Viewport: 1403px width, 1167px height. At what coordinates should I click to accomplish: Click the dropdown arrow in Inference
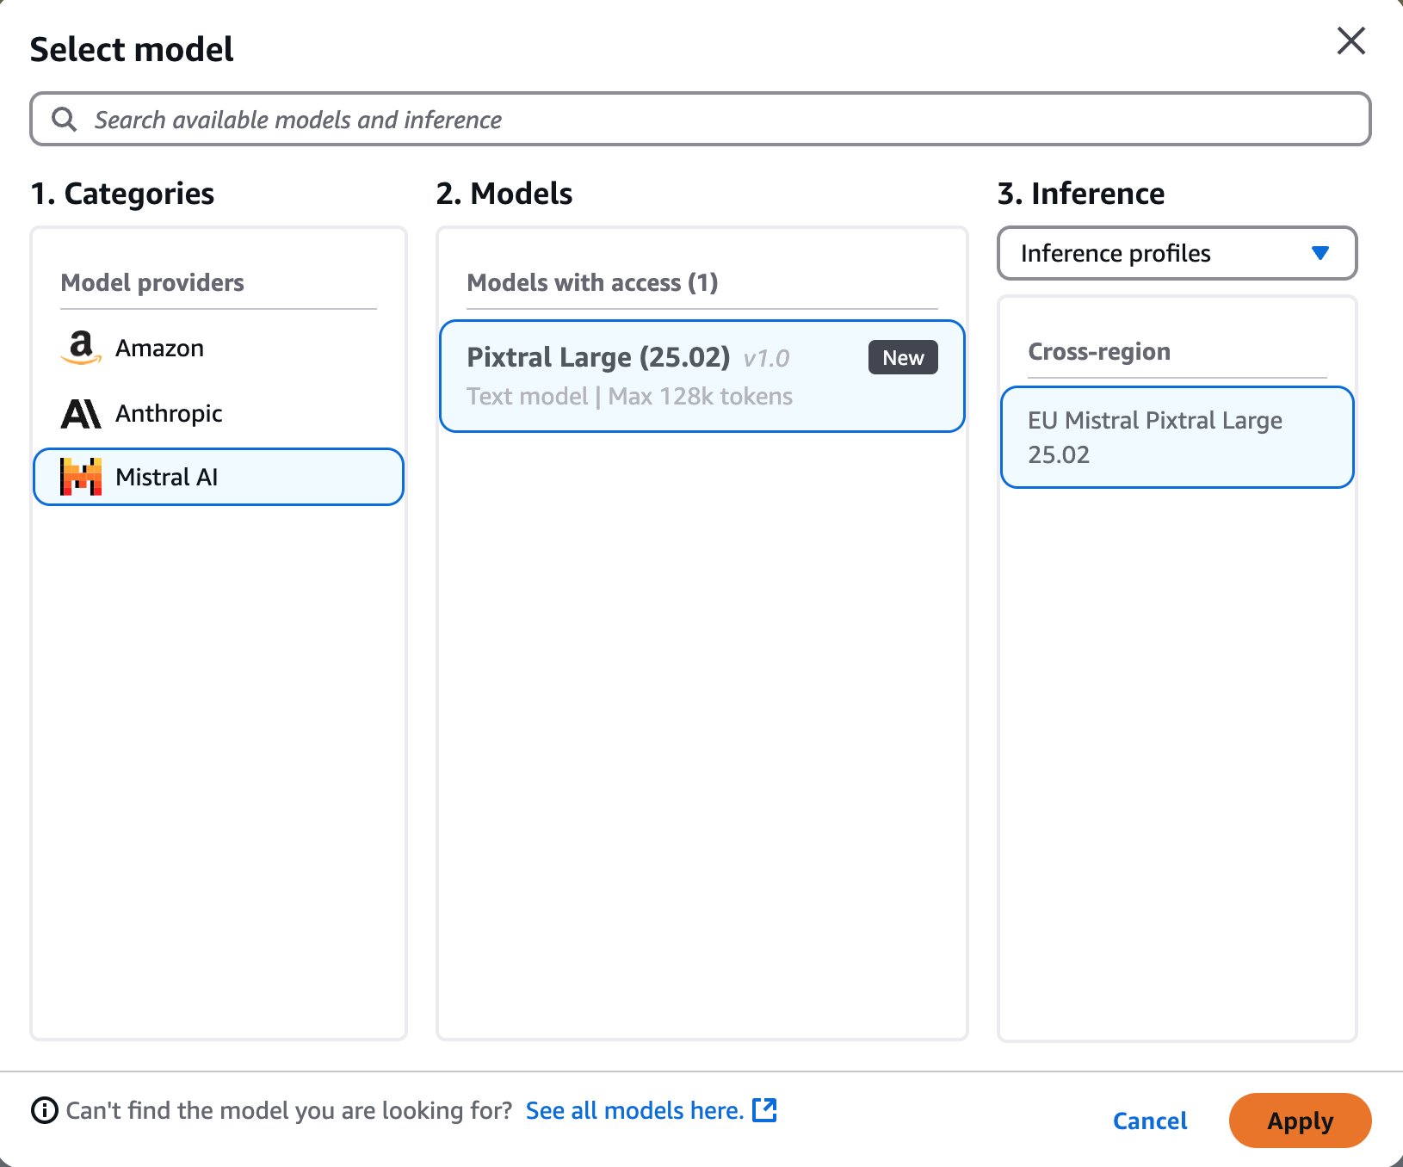1320,253
